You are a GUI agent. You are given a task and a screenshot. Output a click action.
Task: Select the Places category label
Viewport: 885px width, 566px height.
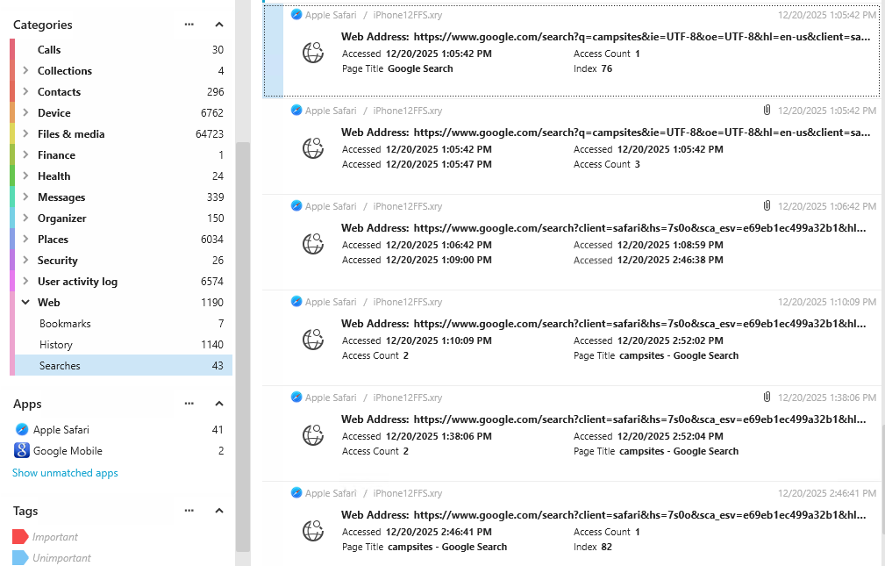click(x=53, y=240)
